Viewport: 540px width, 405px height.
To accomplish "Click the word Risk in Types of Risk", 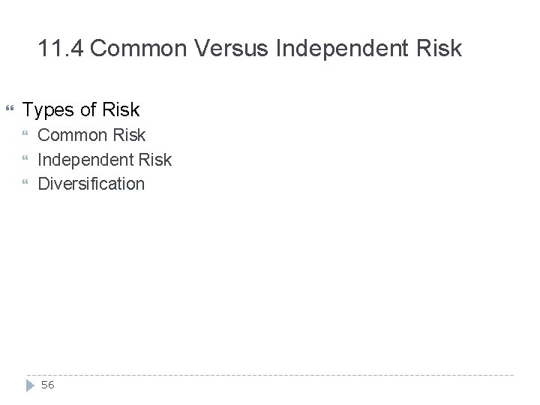I will (x=120, y=110).
